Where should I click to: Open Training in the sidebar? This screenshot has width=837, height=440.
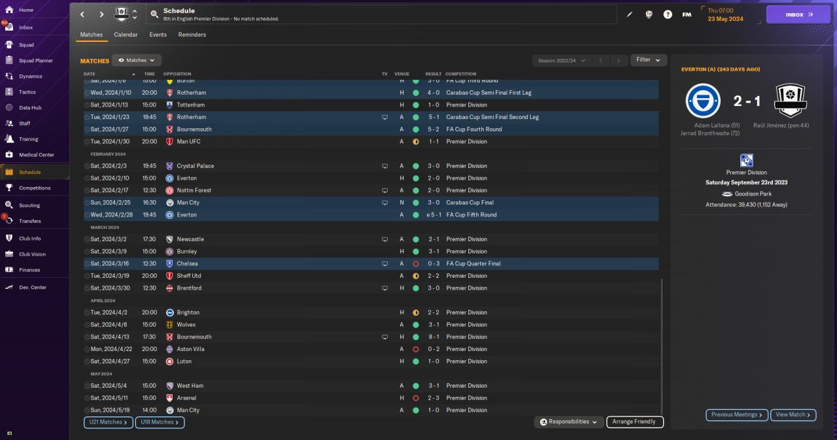[28, 139]
